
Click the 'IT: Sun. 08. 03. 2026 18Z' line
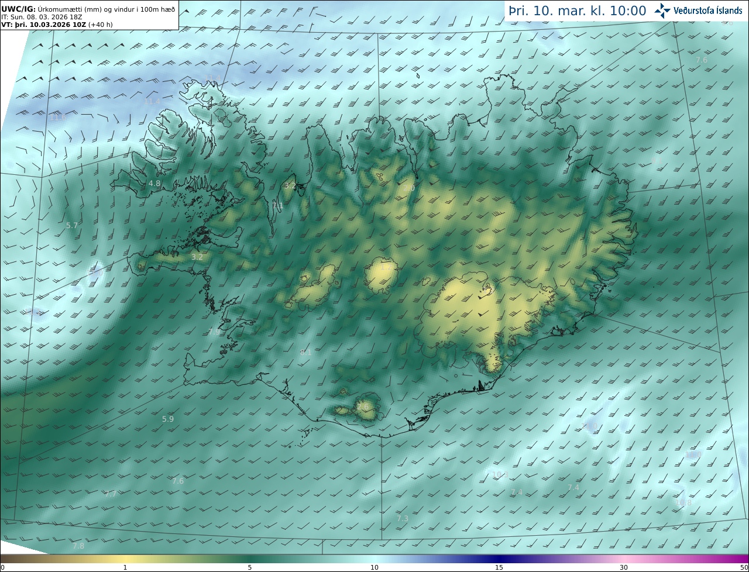[x=42, y=17]
